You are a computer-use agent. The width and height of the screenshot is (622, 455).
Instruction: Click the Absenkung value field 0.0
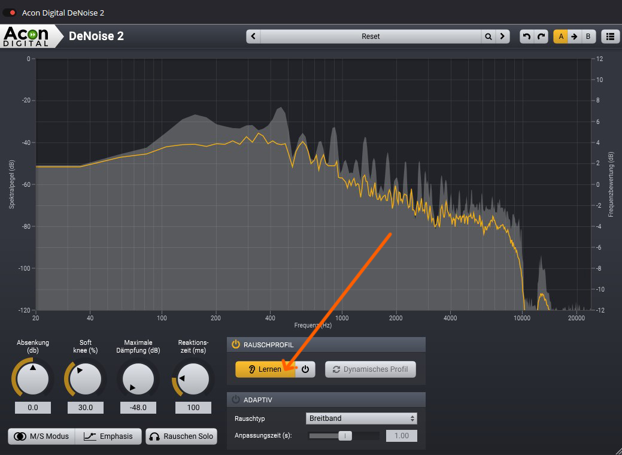tap(33, 407)
